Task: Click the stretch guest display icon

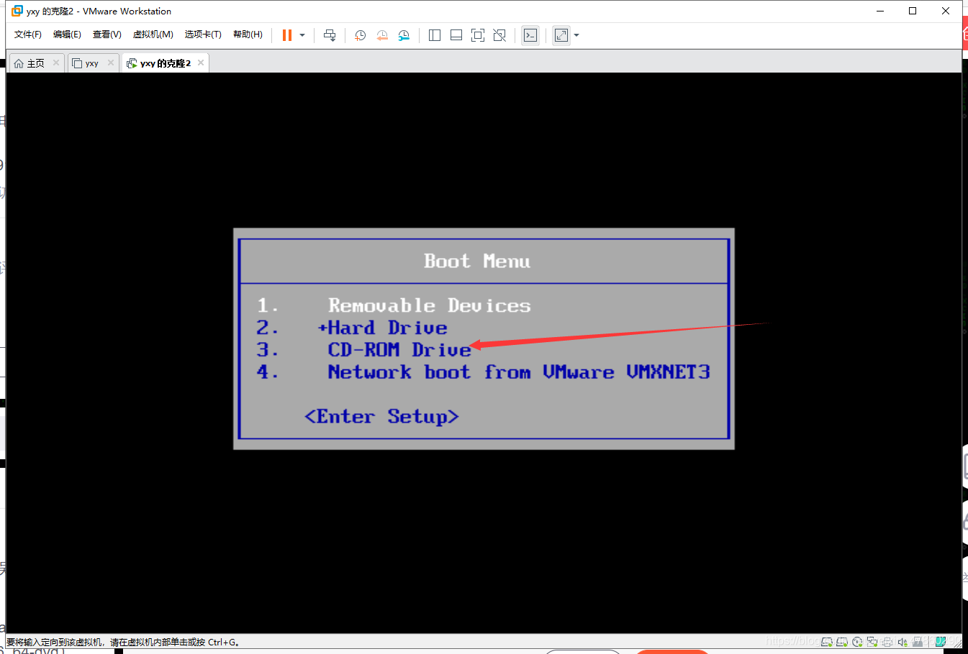Action: pyautogui.click(x=561, y=35)
